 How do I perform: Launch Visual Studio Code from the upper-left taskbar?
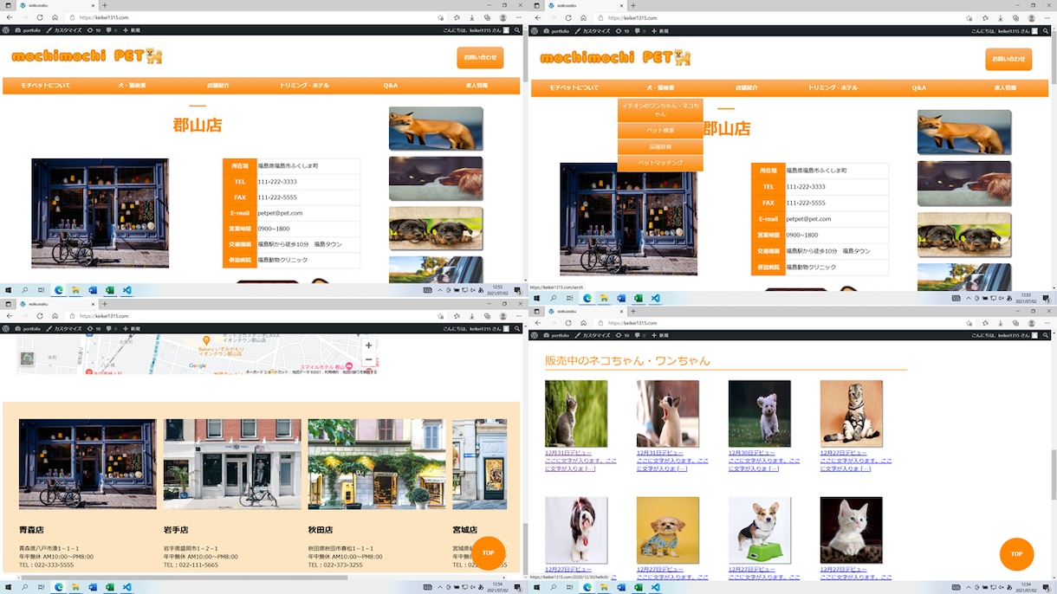coord(127,291)
